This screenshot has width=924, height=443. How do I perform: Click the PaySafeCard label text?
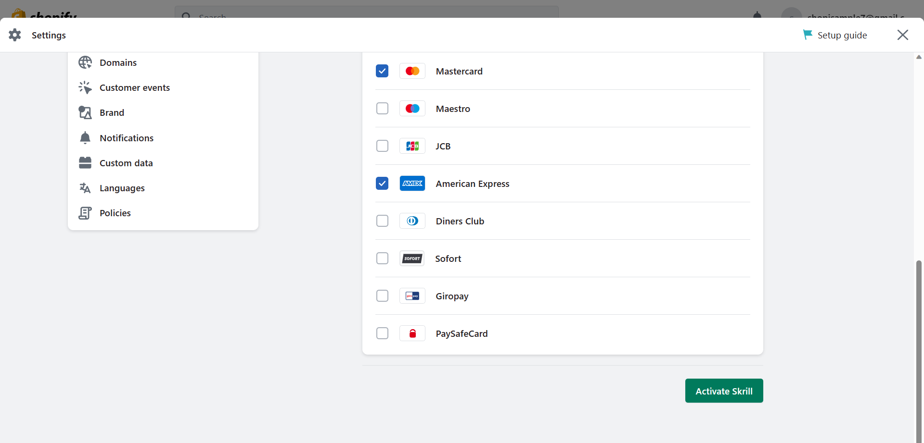point(462,333)
